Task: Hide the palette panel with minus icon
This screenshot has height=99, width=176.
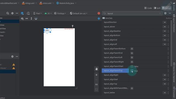Action: pos(17,13)
